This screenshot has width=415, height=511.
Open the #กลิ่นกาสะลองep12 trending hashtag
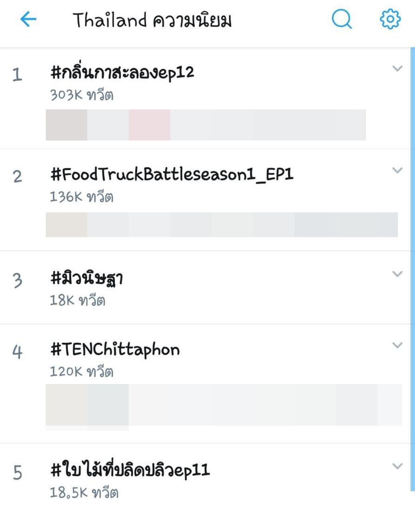[x=122, y=73]
